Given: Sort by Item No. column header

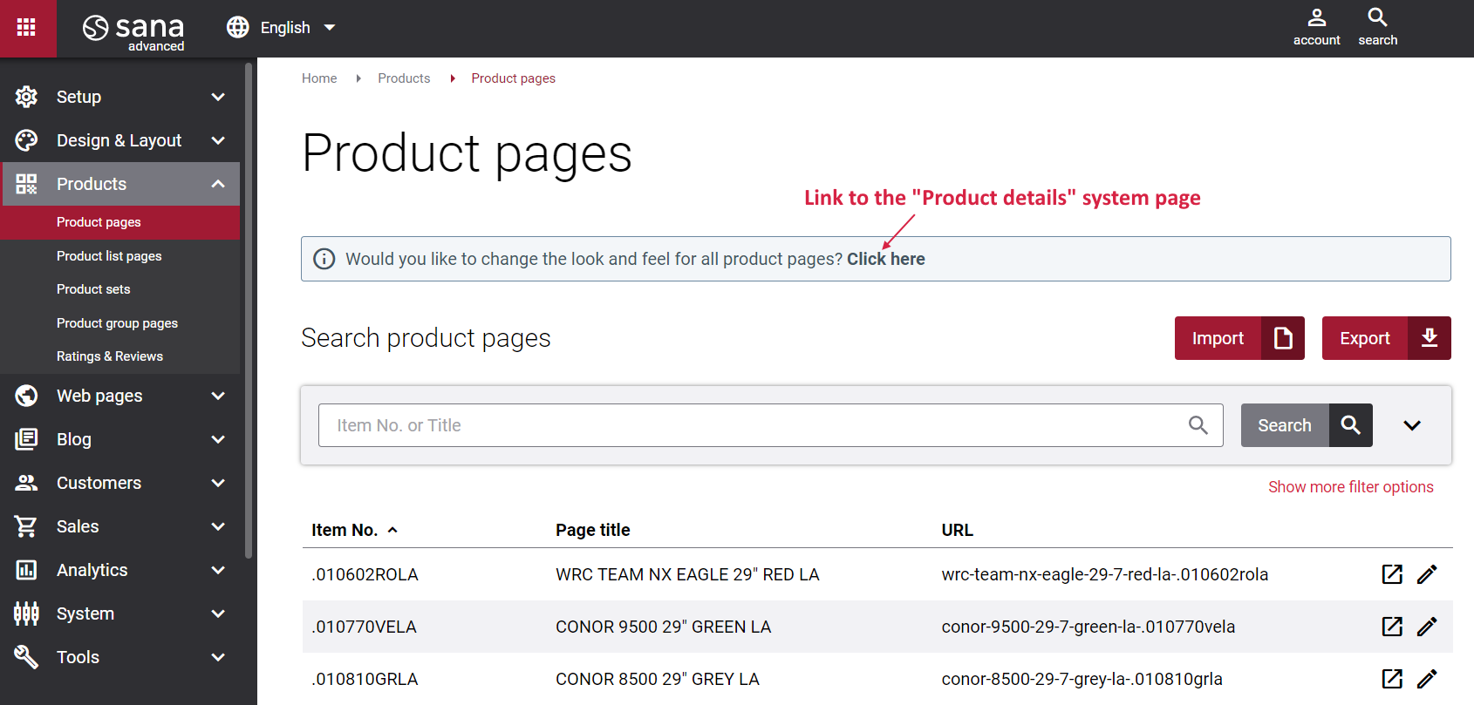Looking at the screenshot, I should pos(354,530).
